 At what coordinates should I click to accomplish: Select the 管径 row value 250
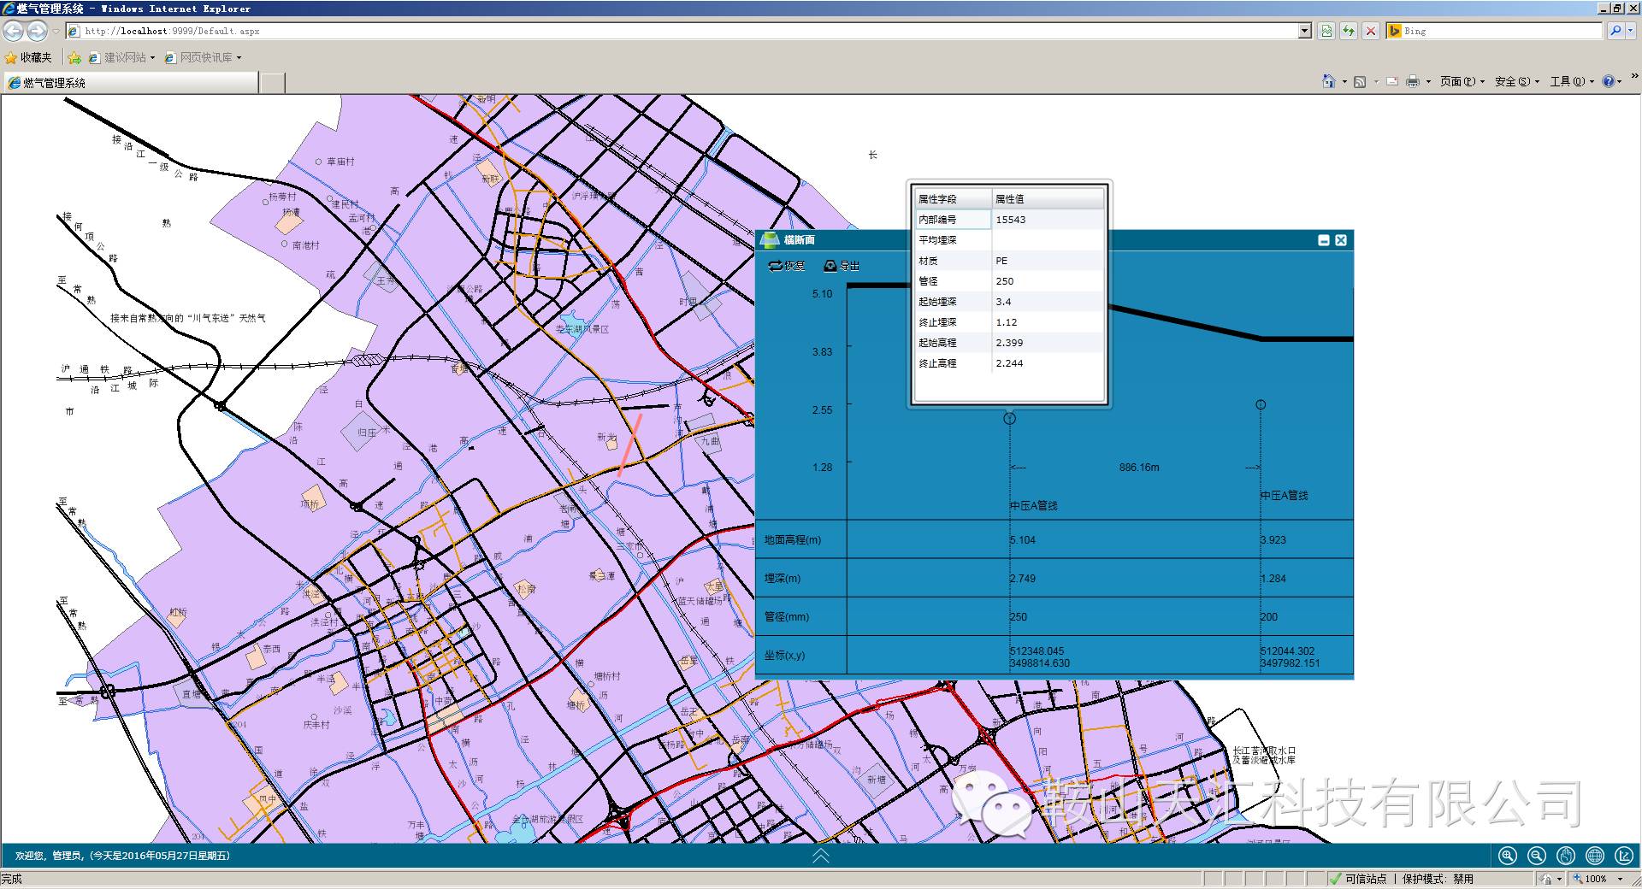1048,281
